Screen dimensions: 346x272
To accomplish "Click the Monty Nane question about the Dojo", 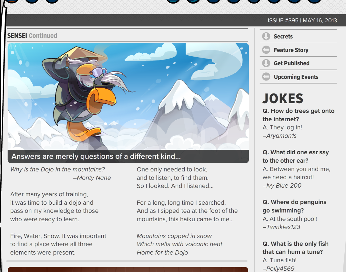I will point(60,174).
